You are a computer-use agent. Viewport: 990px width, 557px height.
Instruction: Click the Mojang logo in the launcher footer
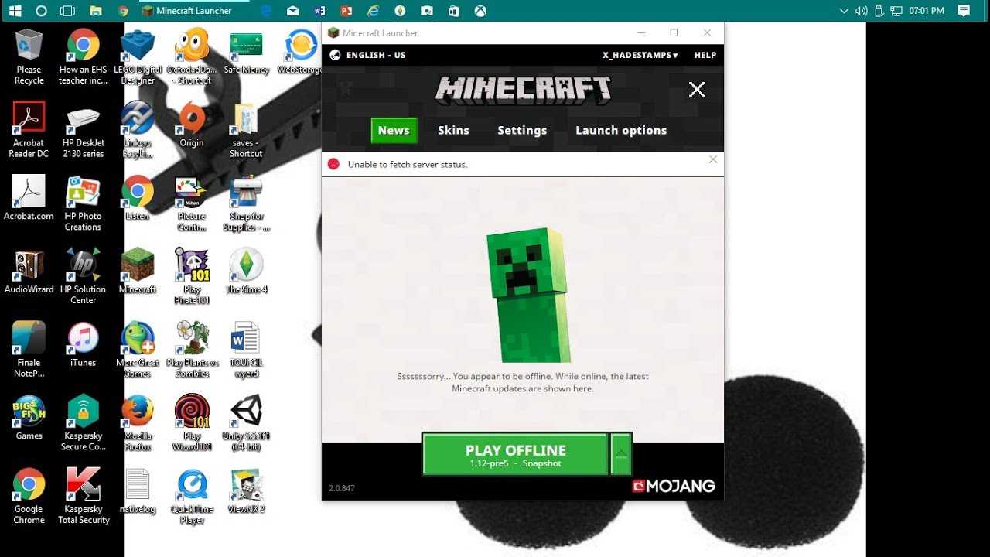(674, 486)
